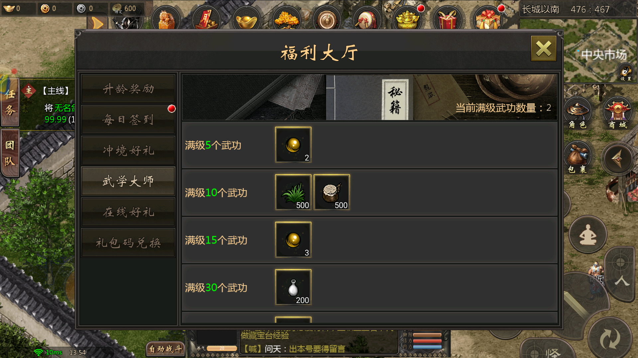The image size is (638, 358).
Task: Select 在线好礼 online rewards
Action: [x=128, y=212]
